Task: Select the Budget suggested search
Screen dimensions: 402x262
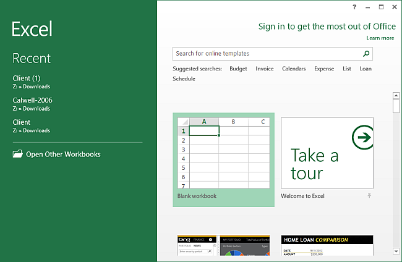Action: (x=238, y=69)
